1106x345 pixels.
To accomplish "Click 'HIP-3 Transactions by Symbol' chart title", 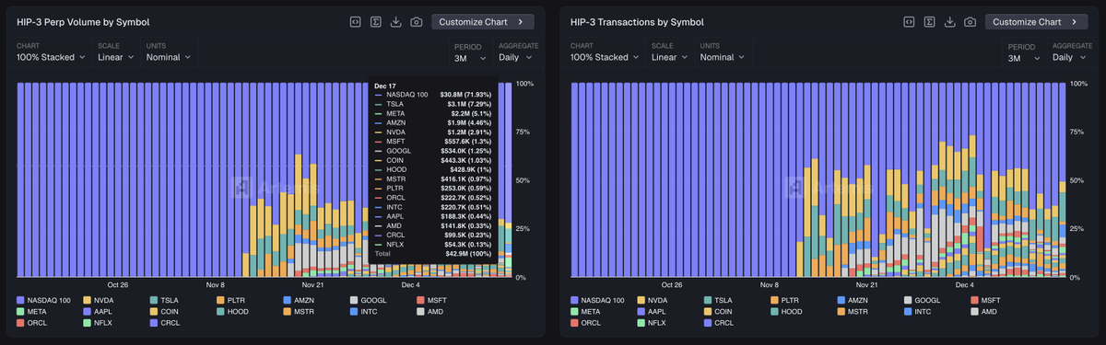I will (x=638, y=21).
